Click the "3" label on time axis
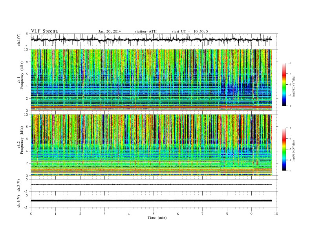This screenshot has width=311, height=240. (104, 214)
